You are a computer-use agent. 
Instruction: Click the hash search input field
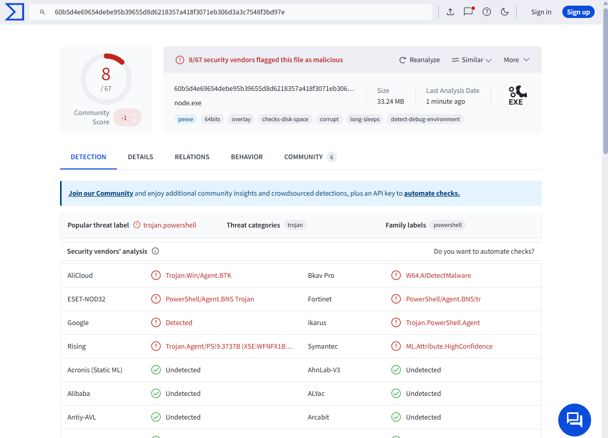click(231, 12)
